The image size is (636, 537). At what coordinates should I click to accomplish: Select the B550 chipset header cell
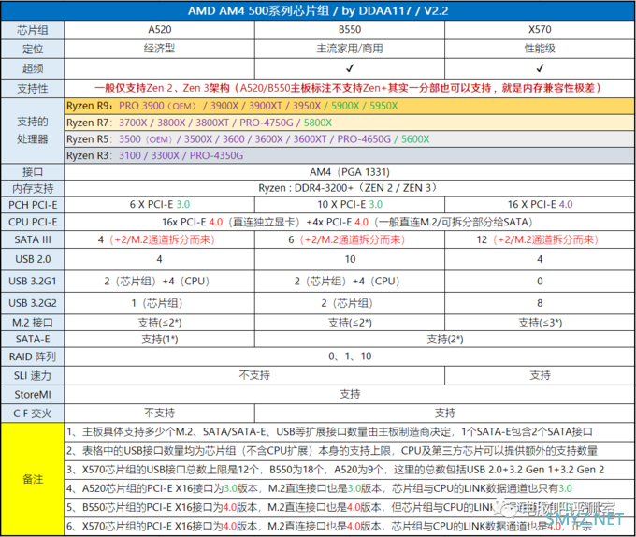point(350,30)
